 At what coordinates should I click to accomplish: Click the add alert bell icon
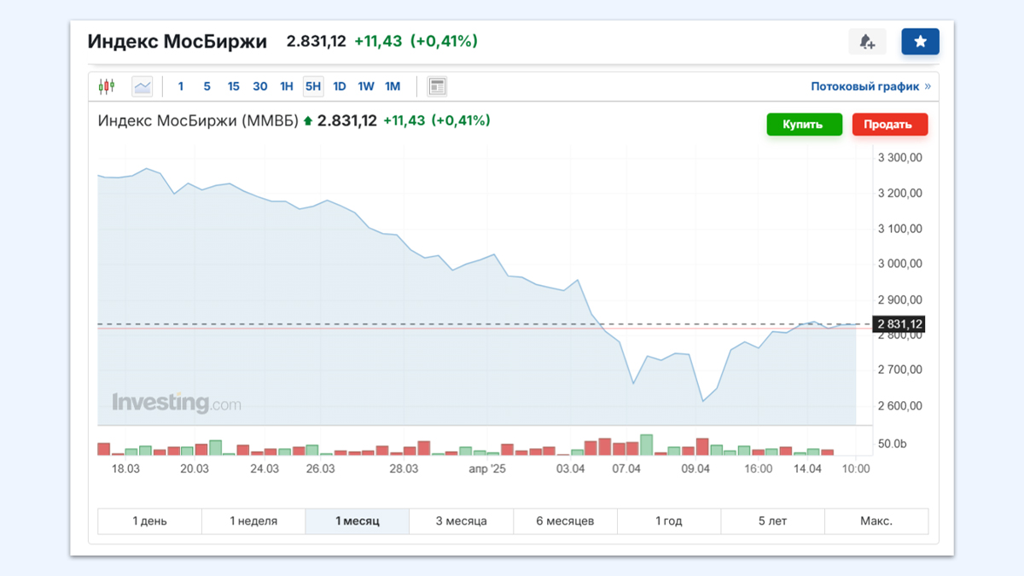867,42
